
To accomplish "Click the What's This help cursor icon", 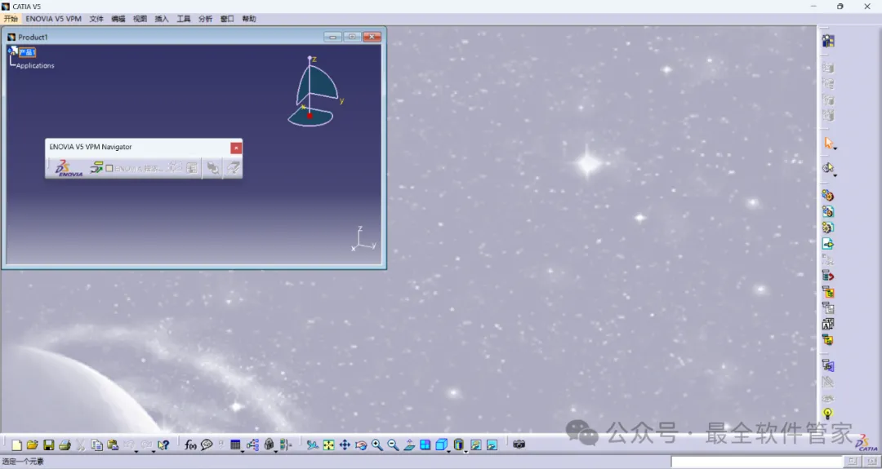I will 163,445.
